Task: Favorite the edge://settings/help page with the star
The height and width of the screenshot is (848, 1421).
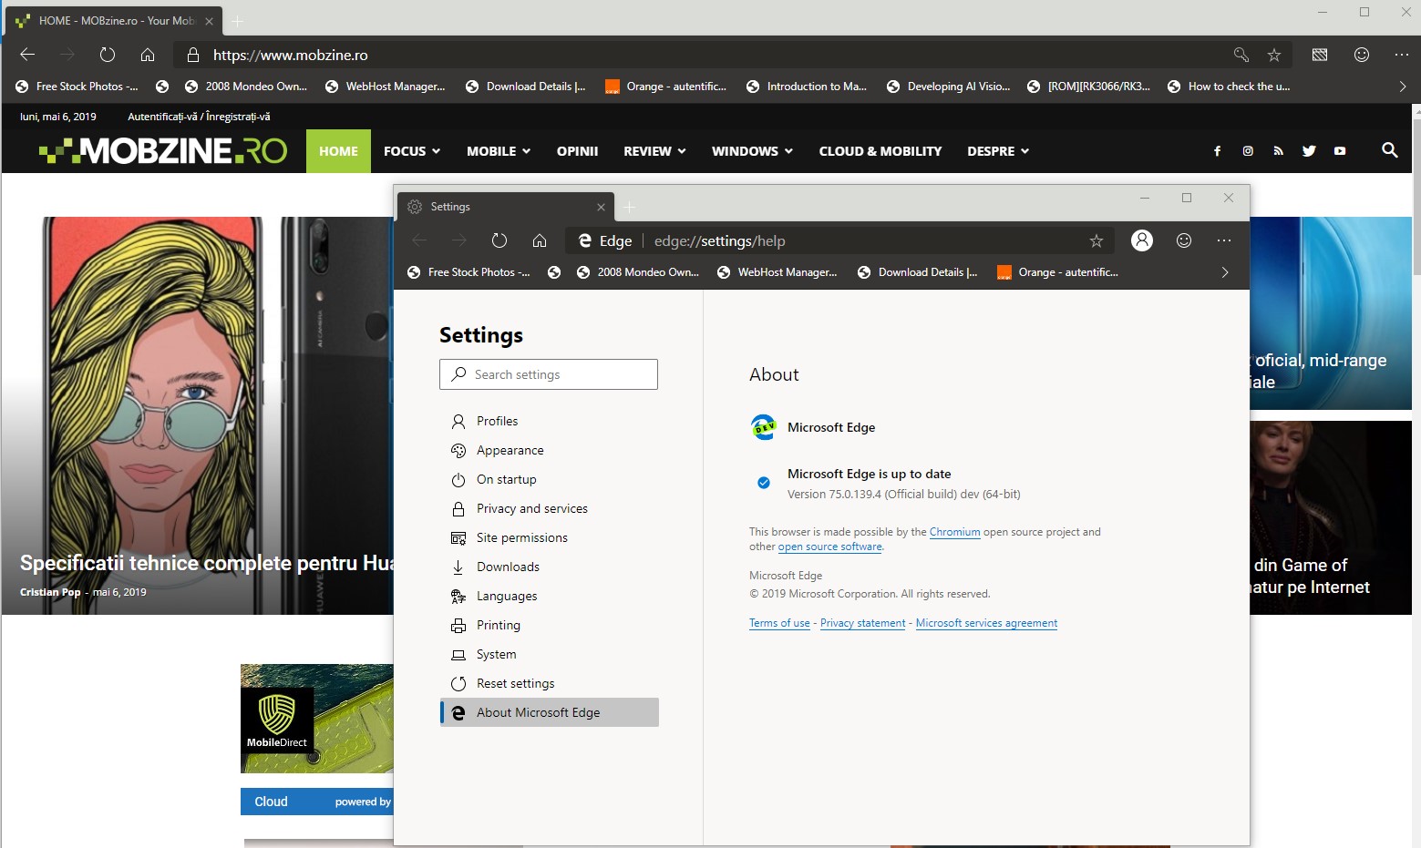Action: 1097,240
